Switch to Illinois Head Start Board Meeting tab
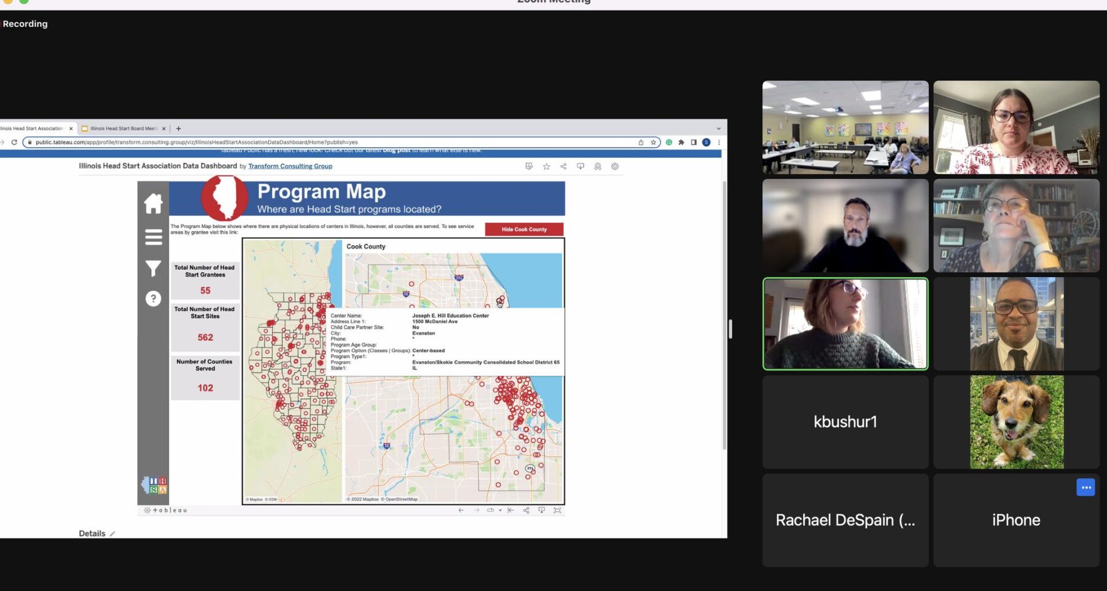The width and height of the screenshot is (1107, 591). pos(124,128)
